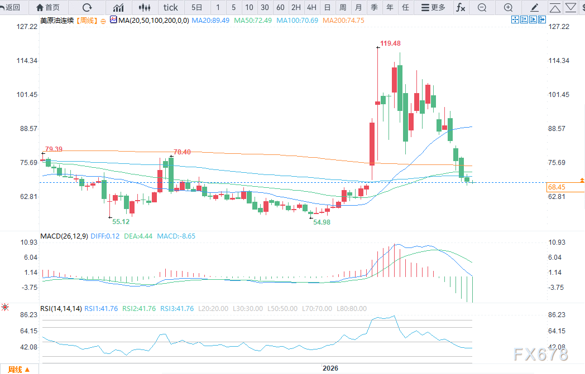Screen dimensions: 585x374
Task: Switch to line chart view icon
Action: [x=118, y=7]
